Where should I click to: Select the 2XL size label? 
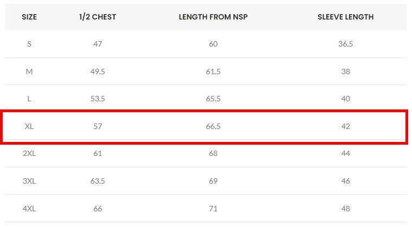tap(29, 153)
